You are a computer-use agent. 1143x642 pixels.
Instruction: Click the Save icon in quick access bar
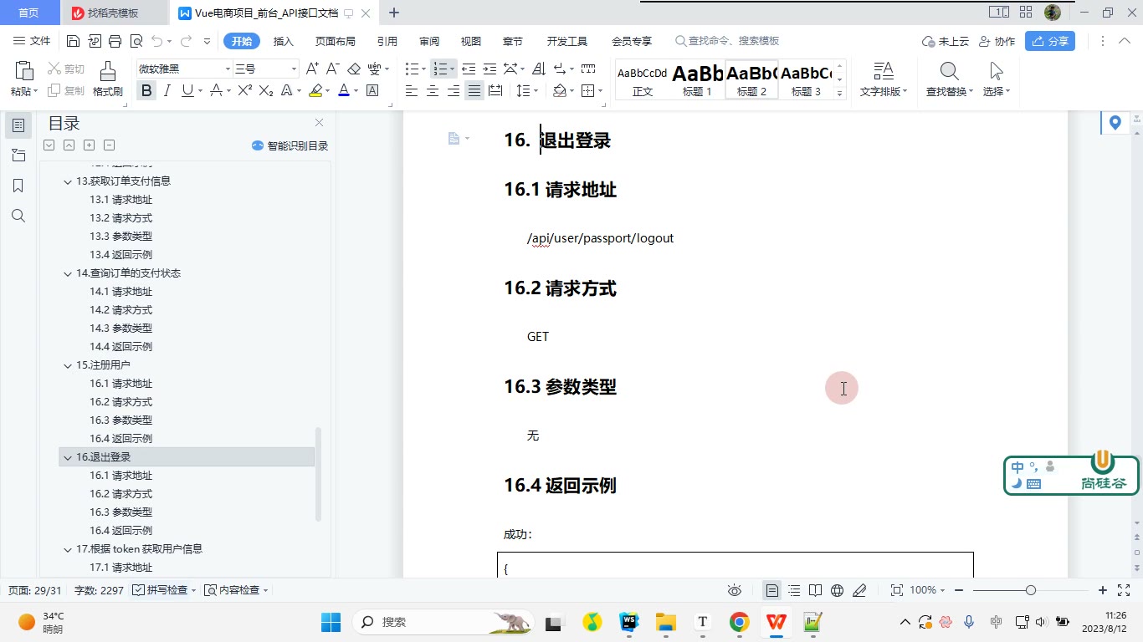click(x=73, y=41)
